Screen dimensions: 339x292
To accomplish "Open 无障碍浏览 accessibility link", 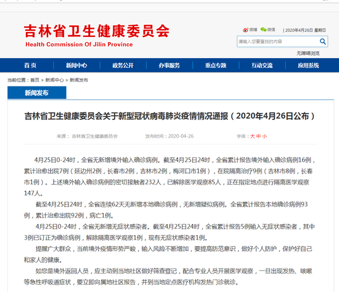I will click(308, 53).
